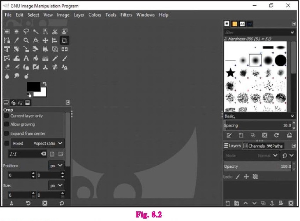The height and width of the screenshot is (221, 300).
Task: Select the Move tool
Action: point(45,40)
